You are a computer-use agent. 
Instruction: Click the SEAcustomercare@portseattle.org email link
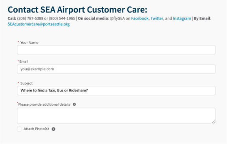38,24
